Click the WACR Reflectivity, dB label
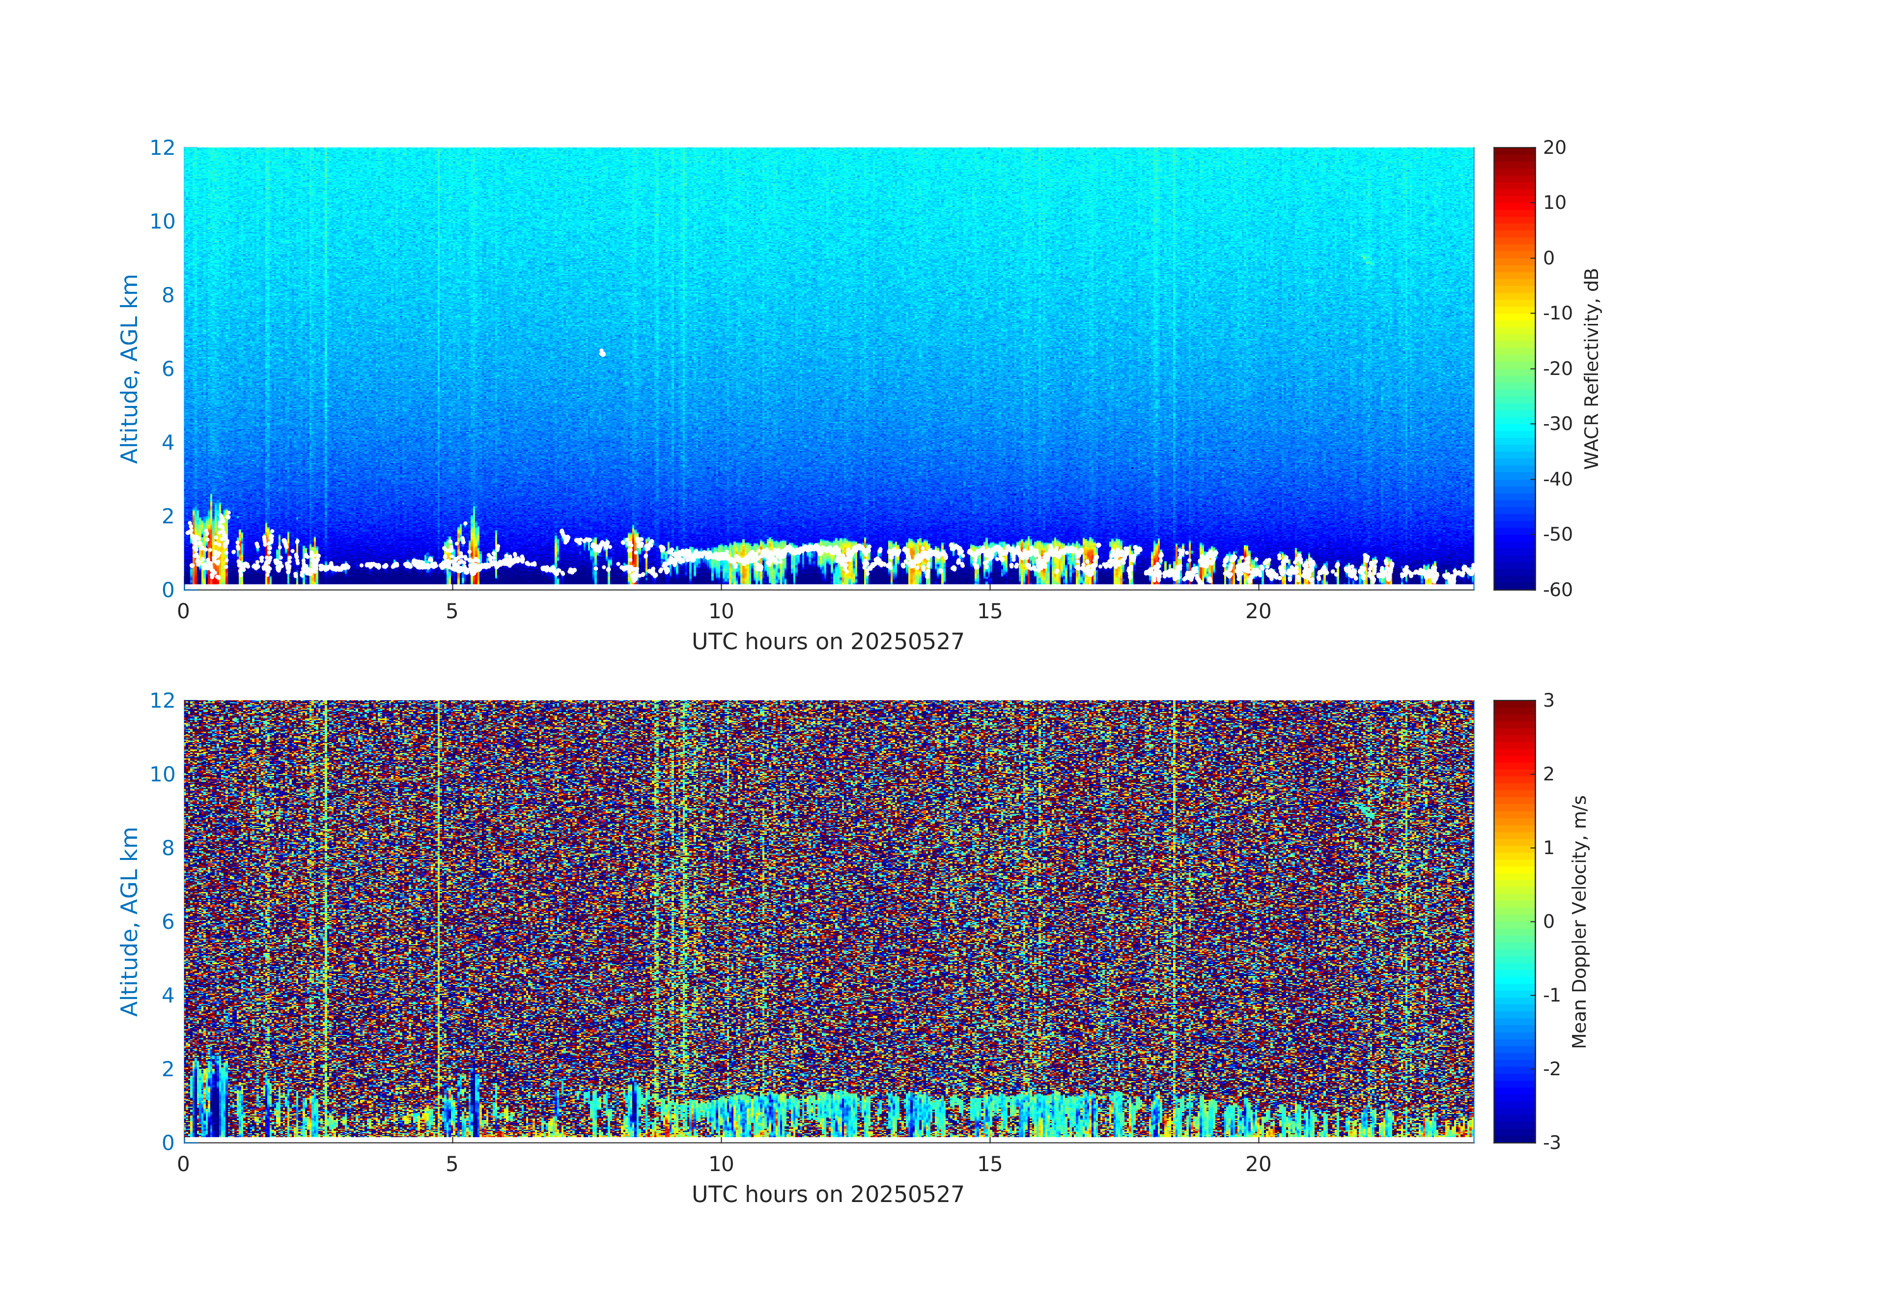 click(1591, 368)
